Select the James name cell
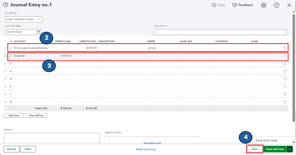296x155 pixels. pos(163,48)
